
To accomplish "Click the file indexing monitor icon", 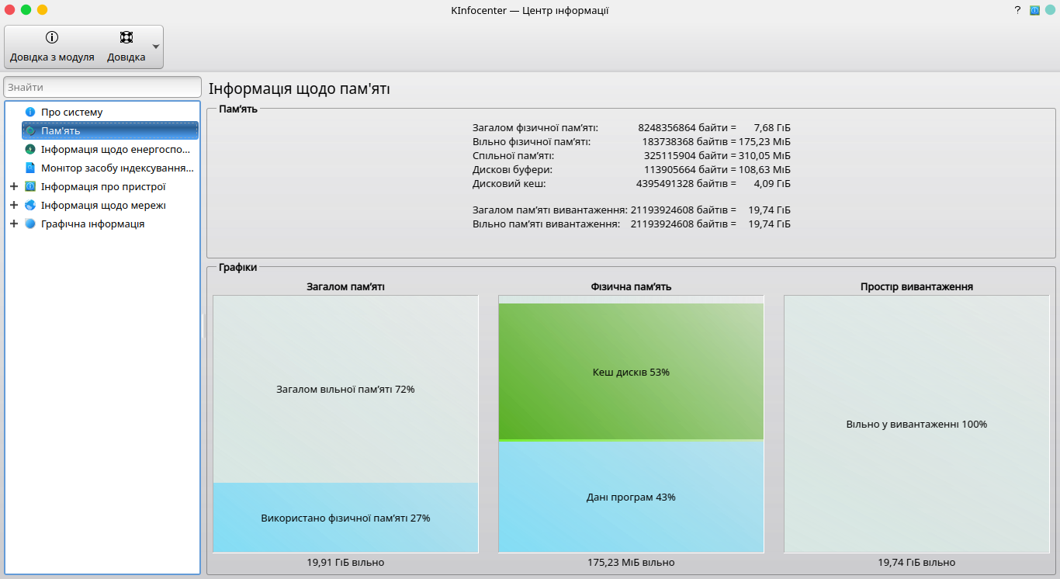I will pyautogui.click(x=30, y=168).
